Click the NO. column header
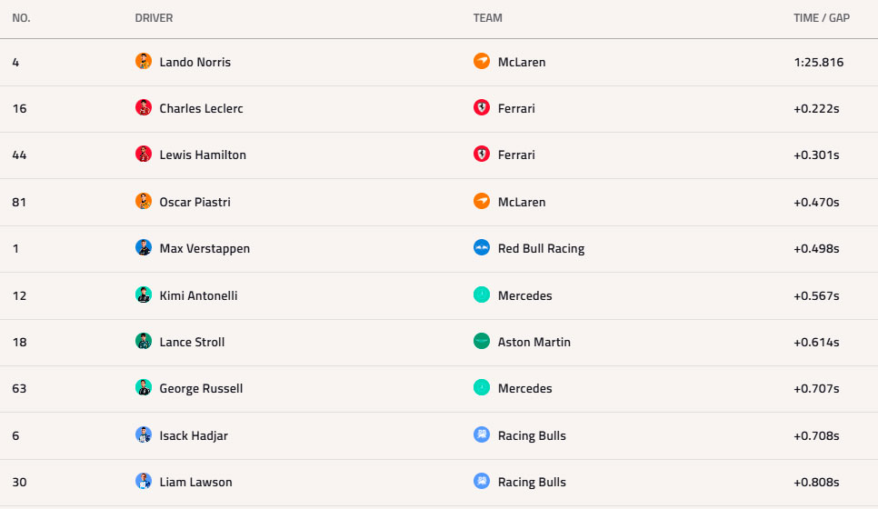Viewport: 878px width, 509px height. coord(21,18)
